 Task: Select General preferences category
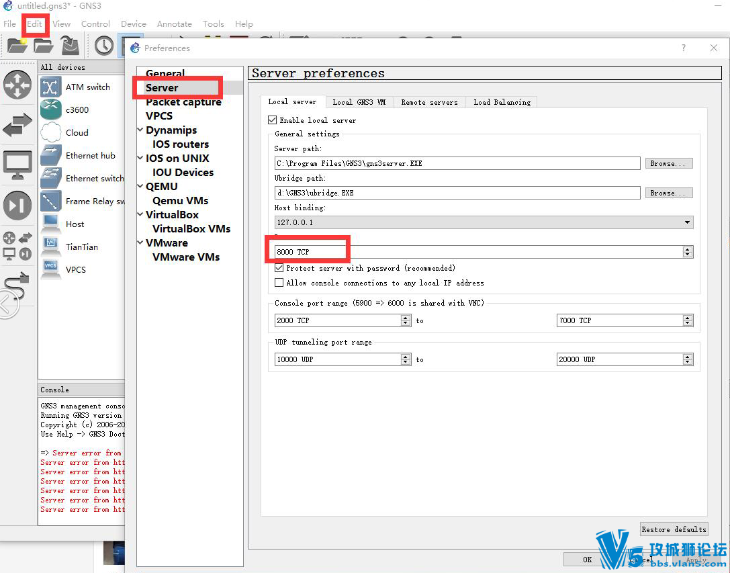[165, 73]
